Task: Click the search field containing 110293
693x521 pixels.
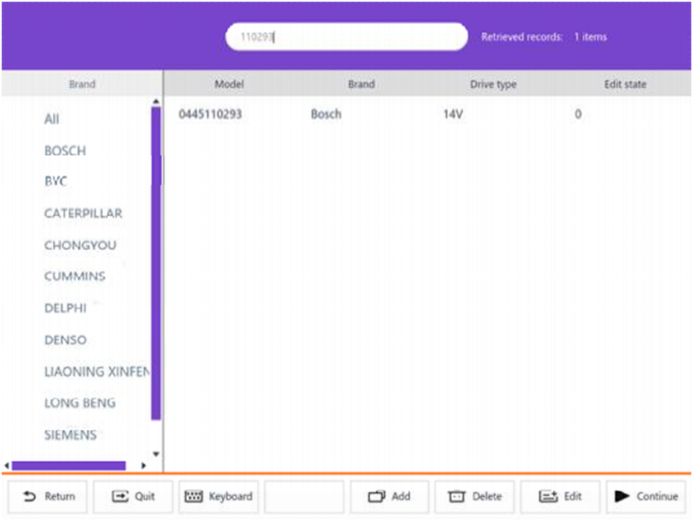Action: 346,36
